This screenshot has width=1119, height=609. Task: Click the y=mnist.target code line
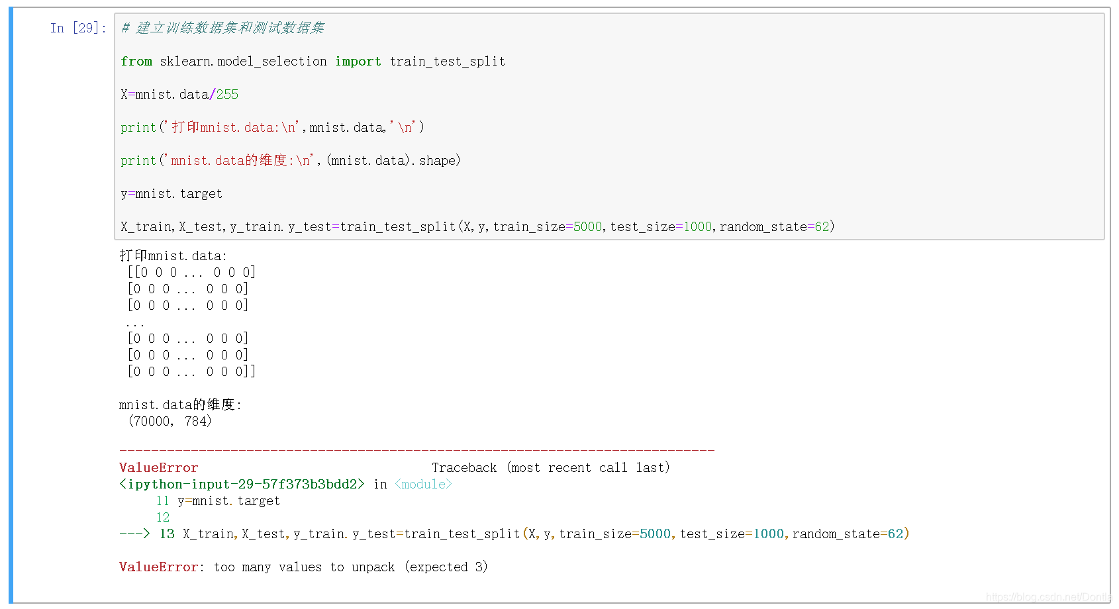[171, 194]
